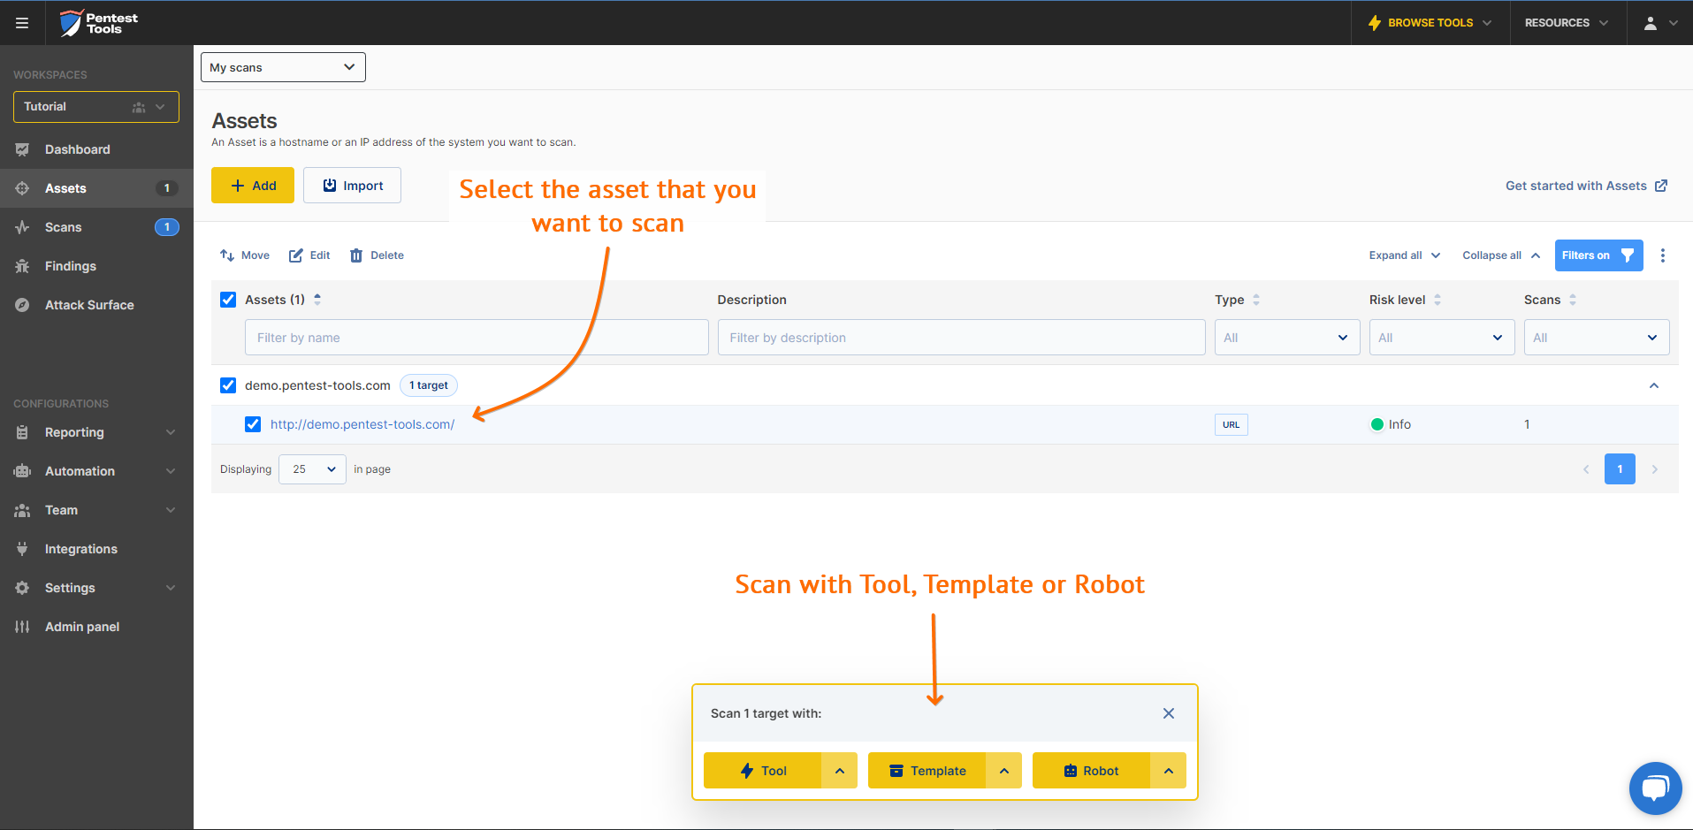The width and height of the screenshot is (1693, 830).
Task: Focus the Filter by description field
Action: (962, 338)
